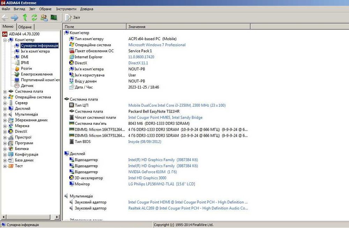Expand the Збереження даних tree node
This screenshot has width=349, height=228.
tap(5, 120)
